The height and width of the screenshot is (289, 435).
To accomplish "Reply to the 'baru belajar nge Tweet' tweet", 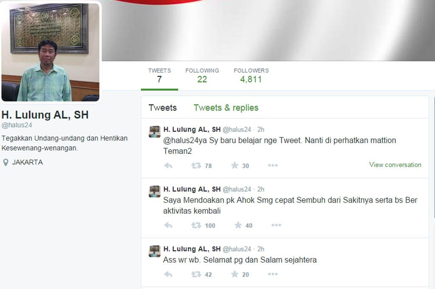I will (x=168, y=166).
